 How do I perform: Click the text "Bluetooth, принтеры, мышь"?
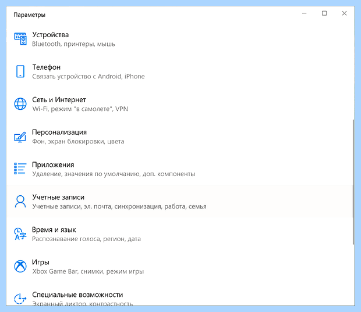73,44
